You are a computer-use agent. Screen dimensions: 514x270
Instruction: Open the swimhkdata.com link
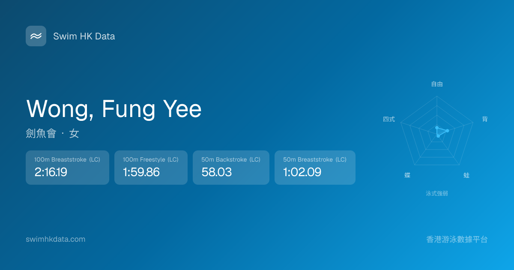pyautogui.click(x=56, y=239)
